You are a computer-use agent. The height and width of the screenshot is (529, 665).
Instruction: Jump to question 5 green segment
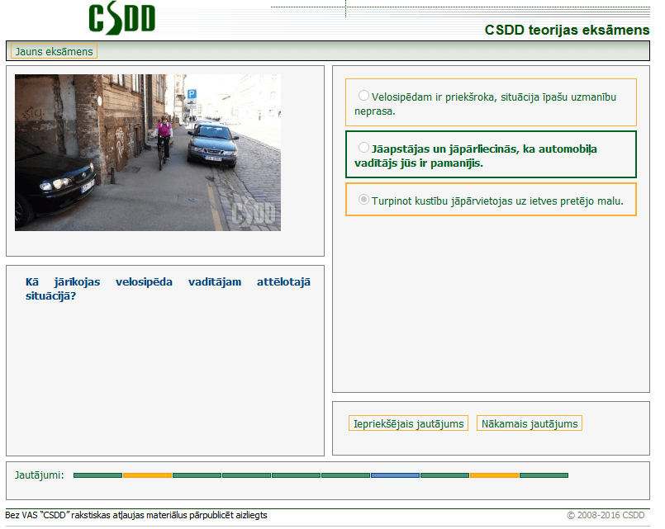click(296, 475)
